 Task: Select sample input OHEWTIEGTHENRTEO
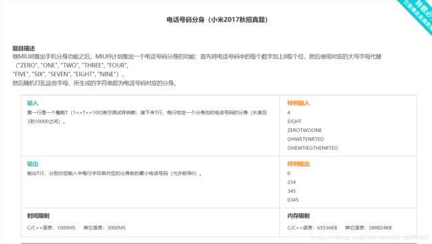coord(312,148)
